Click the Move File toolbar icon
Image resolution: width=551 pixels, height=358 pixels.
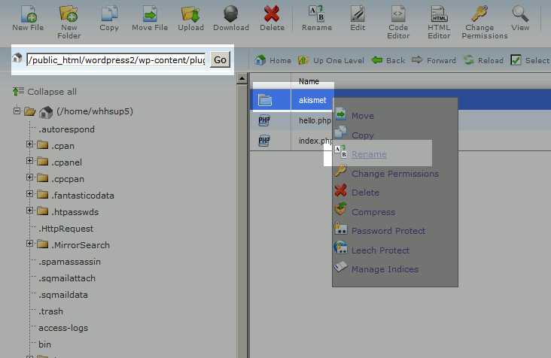[x=150, y=14]
